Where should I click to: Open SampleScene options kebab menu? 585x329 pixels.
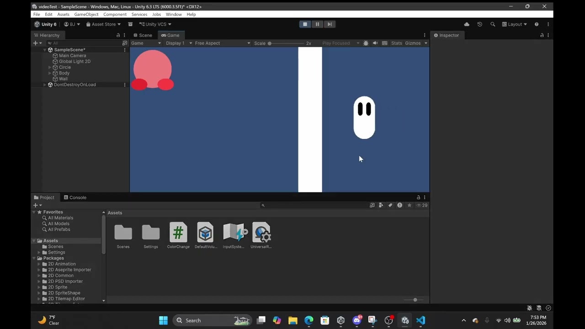[125, 50]
